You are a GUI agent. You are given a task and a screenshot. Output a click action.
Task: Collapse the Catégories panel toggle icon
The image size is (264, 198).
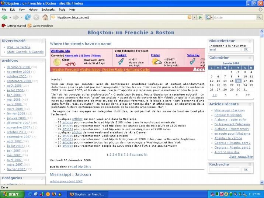(x=42, y=178)
